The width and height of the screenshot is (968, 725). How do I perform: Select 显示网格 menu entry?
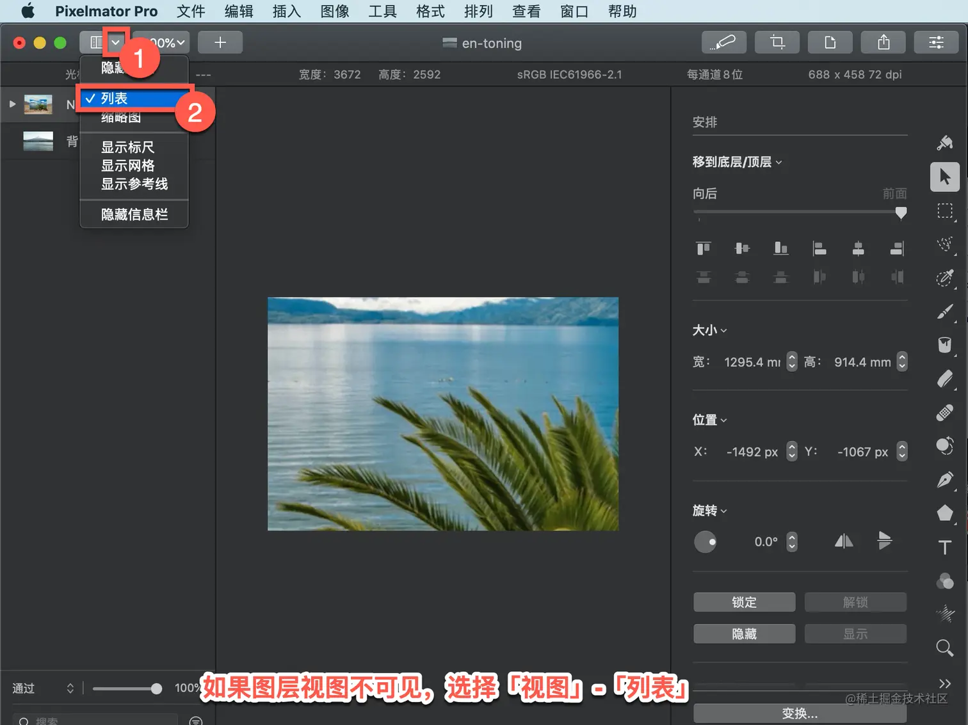click(x=134, y=166)
